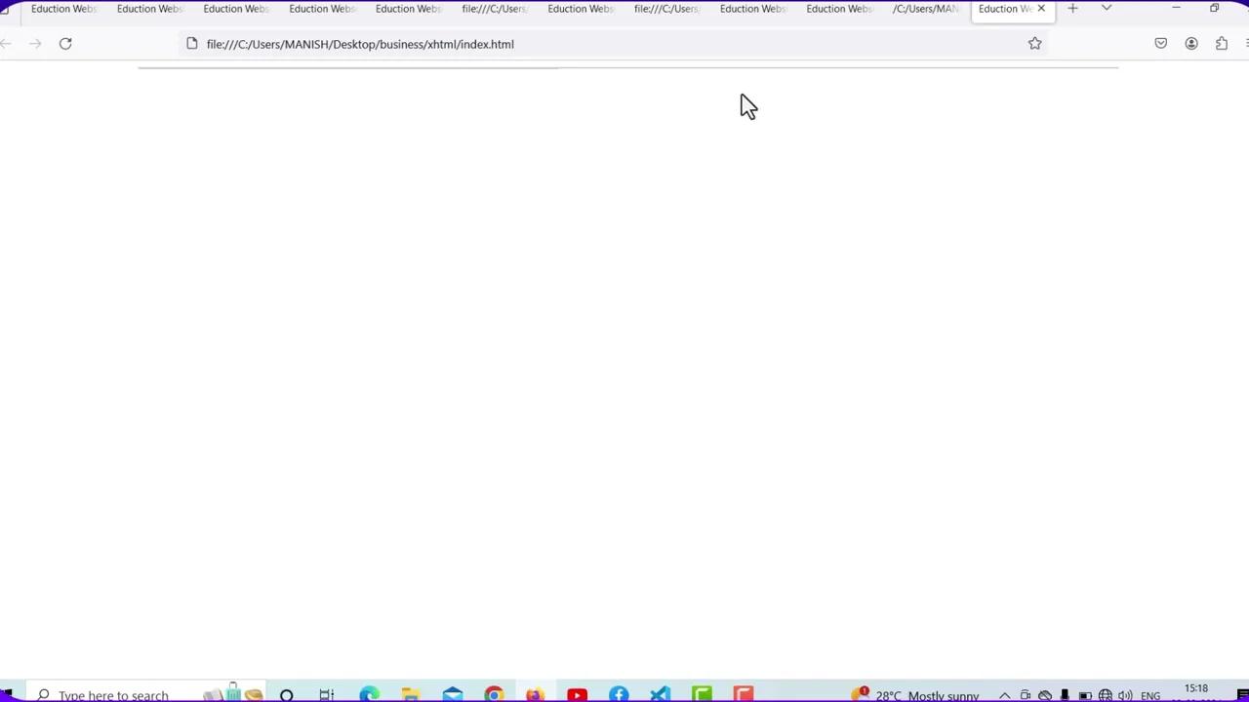Open the account profile icon

coord(1190,44)
